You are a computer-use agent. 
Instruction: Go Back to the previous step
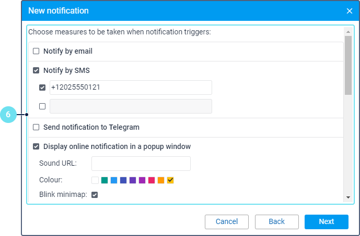coord(277,221)
